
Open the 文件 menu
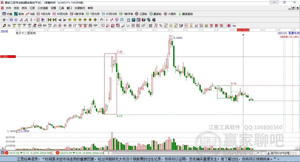click(8, 8)
